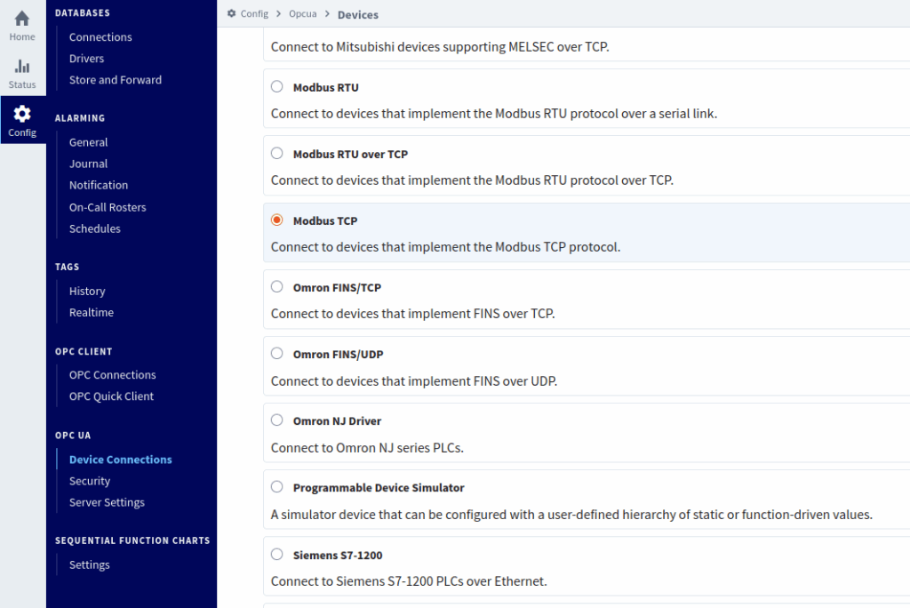Image resolution: width=910 pixels, height=608 pixels.
Task: Click the Home icon in sidebar
Action: pyautogui.click(x=22, y=20)
